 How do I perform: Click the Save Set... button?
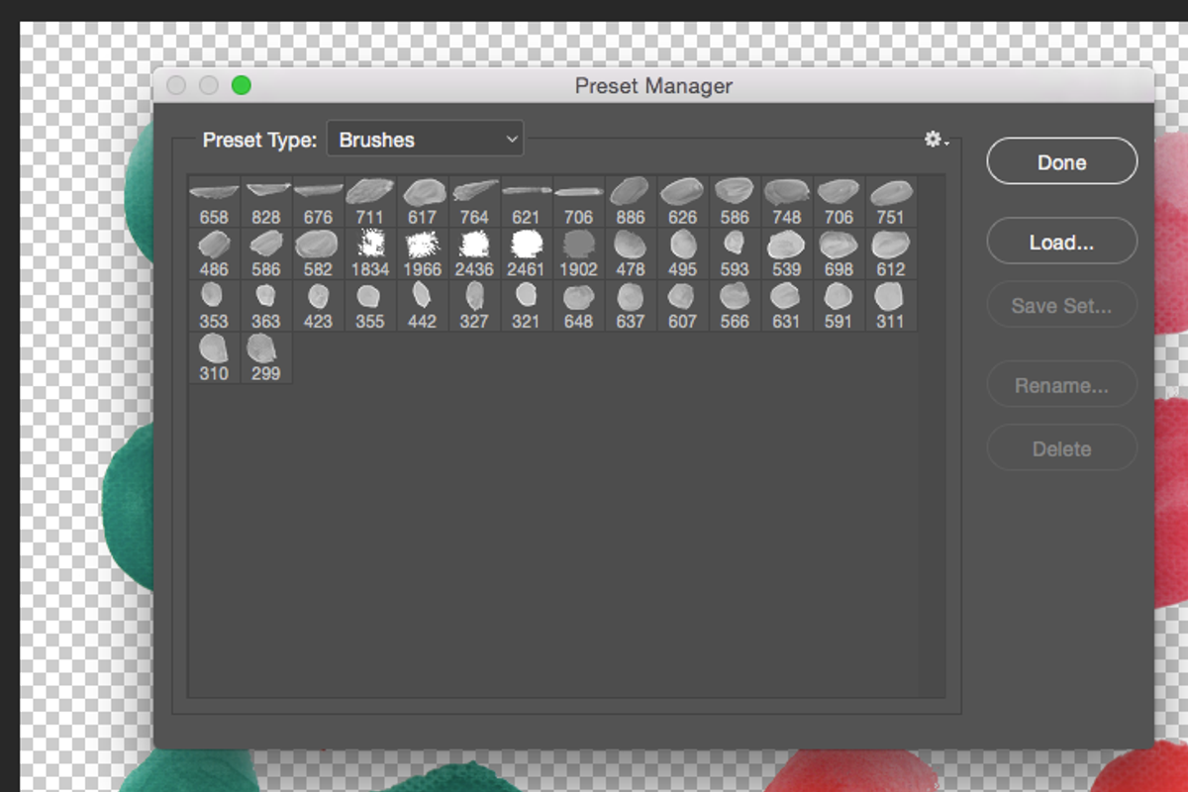click(x=1061, y=306)
